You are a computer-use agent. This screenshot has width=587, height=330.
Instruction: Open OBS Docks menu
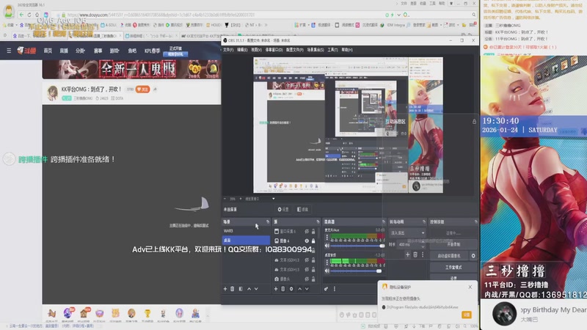pos(274,50)
